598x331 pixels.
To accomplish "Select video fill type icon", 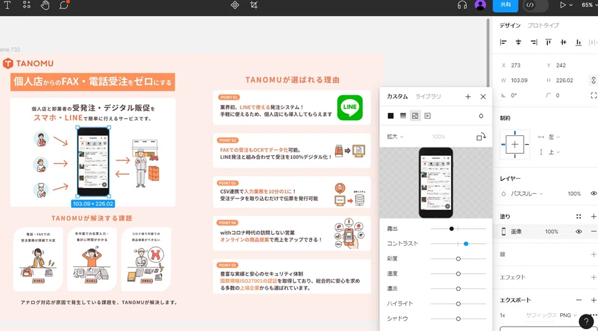I will (428, 116).
